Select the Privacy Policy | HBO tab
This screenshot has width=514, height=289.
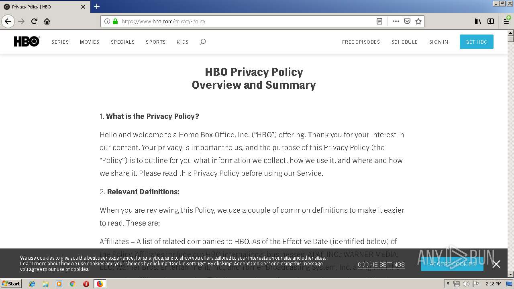(44, 7)
